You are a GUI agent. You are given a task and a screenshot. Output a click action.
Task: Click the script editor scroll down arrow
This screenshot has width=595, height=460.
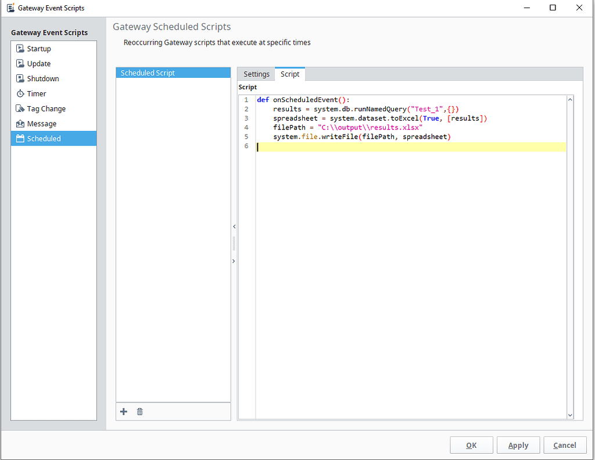point(570,415)
